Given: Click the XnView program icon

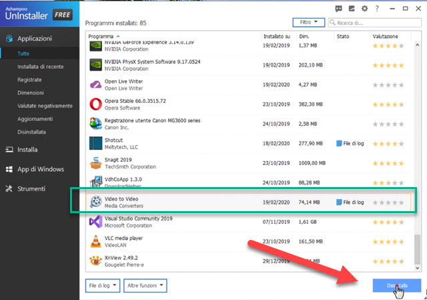Looking at the screenshot, I should tap(96, 261).
